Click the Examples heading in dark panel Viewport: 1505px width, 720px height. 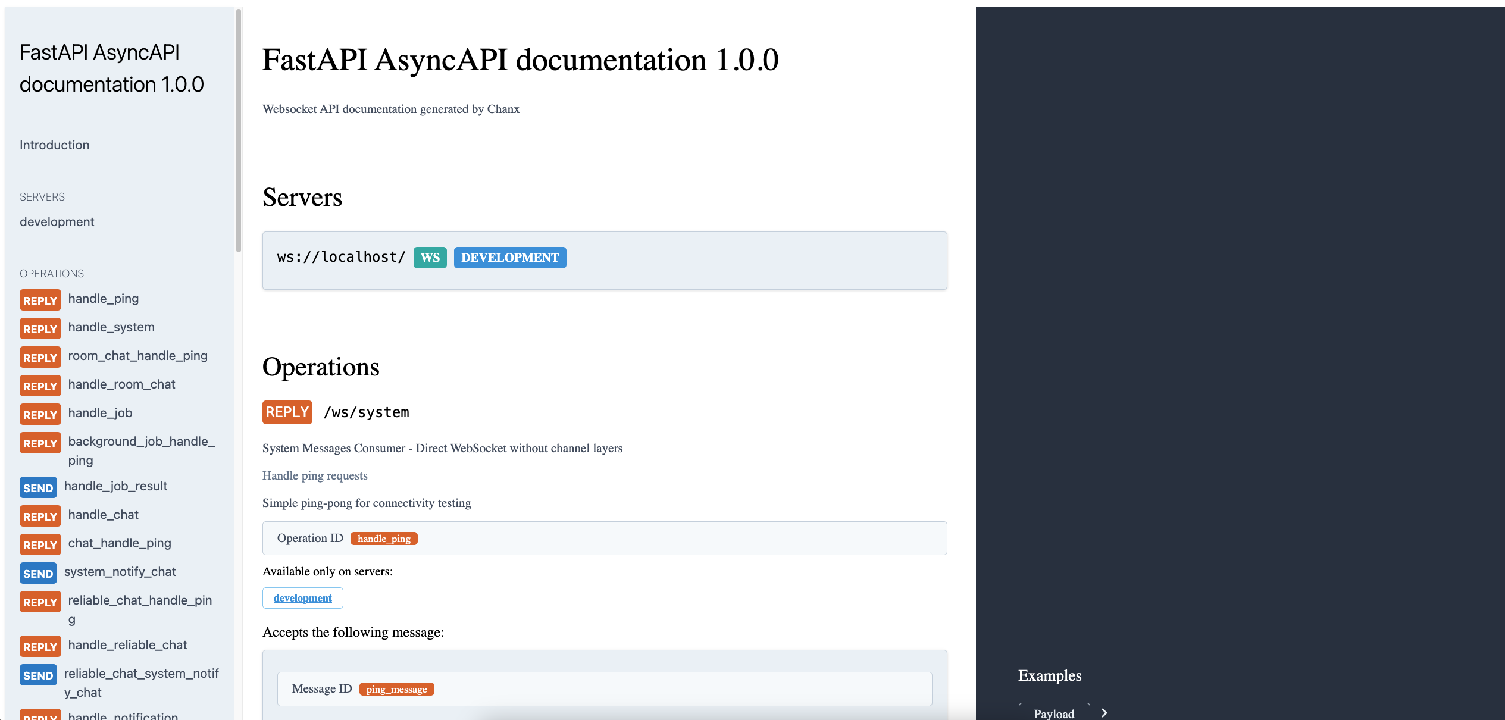(x=1050, y=675)
